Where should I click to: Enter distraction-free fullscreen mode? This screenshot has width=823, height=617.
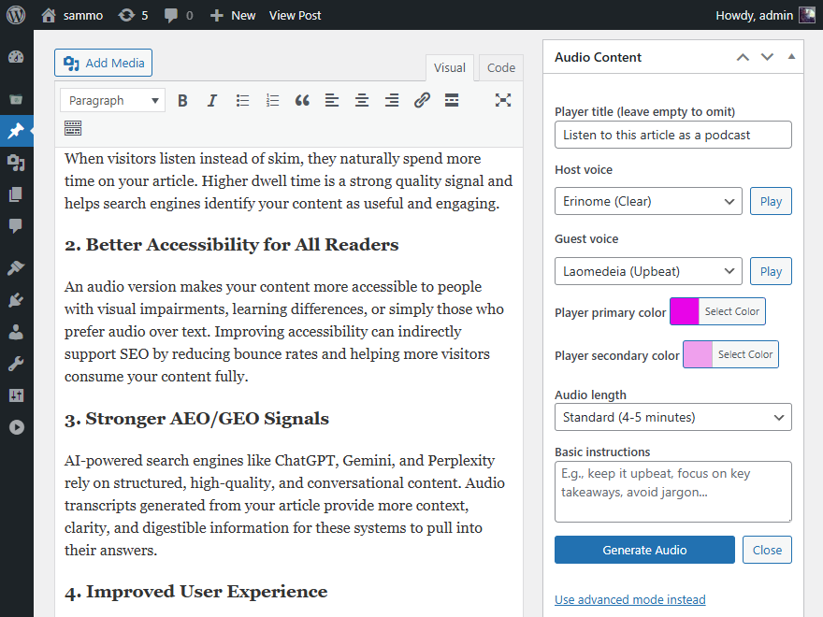pos(503,100)
